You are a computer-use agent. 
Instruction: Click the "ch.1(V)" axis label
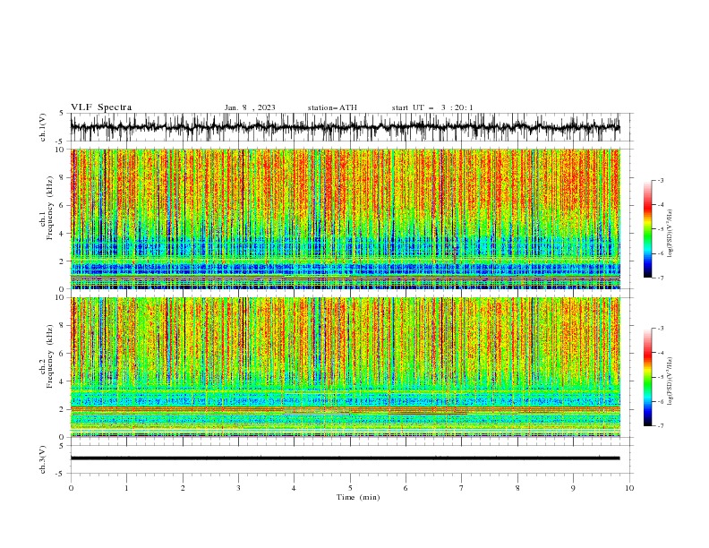[x=43, y=127]
